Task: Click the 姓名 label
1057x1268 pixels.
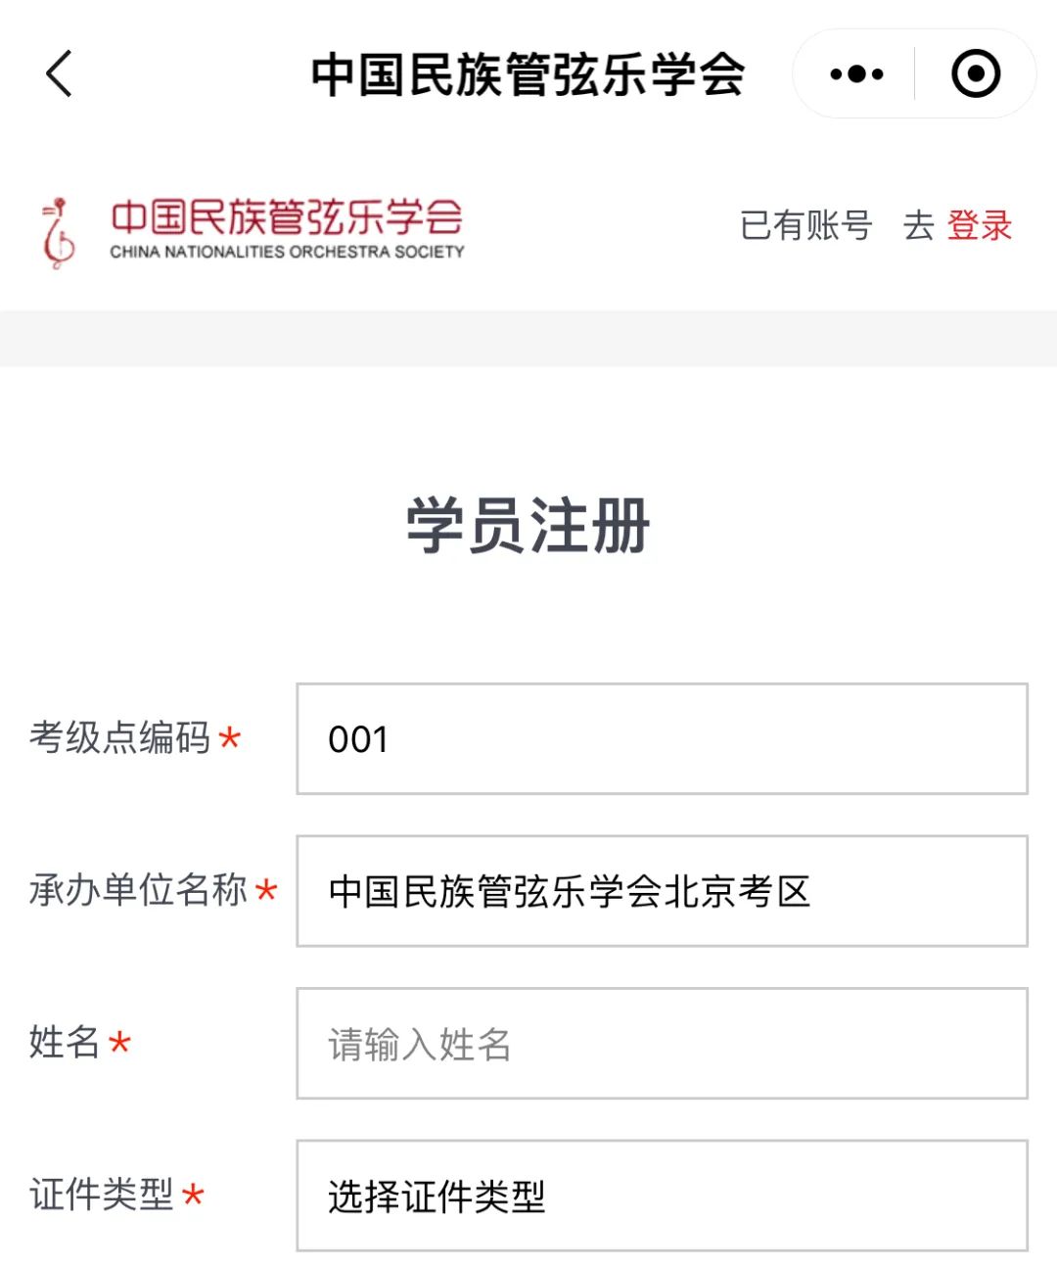Action: coord(65,1042)
